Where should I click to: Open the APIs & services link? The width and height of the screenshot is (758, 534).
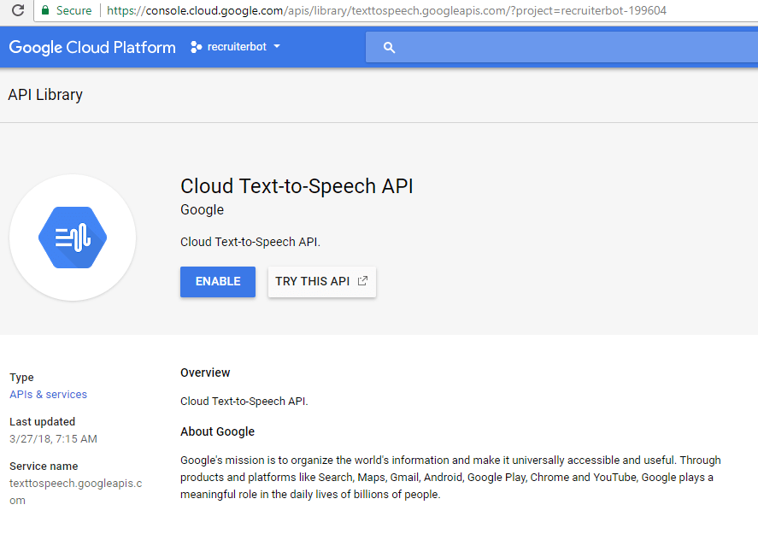(x=48, y=394)
